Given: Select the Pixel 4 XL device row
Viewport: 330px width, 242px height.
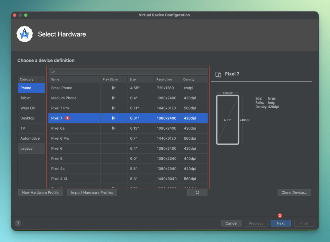Looking at the screenshot, I should (x=128, y=179).
